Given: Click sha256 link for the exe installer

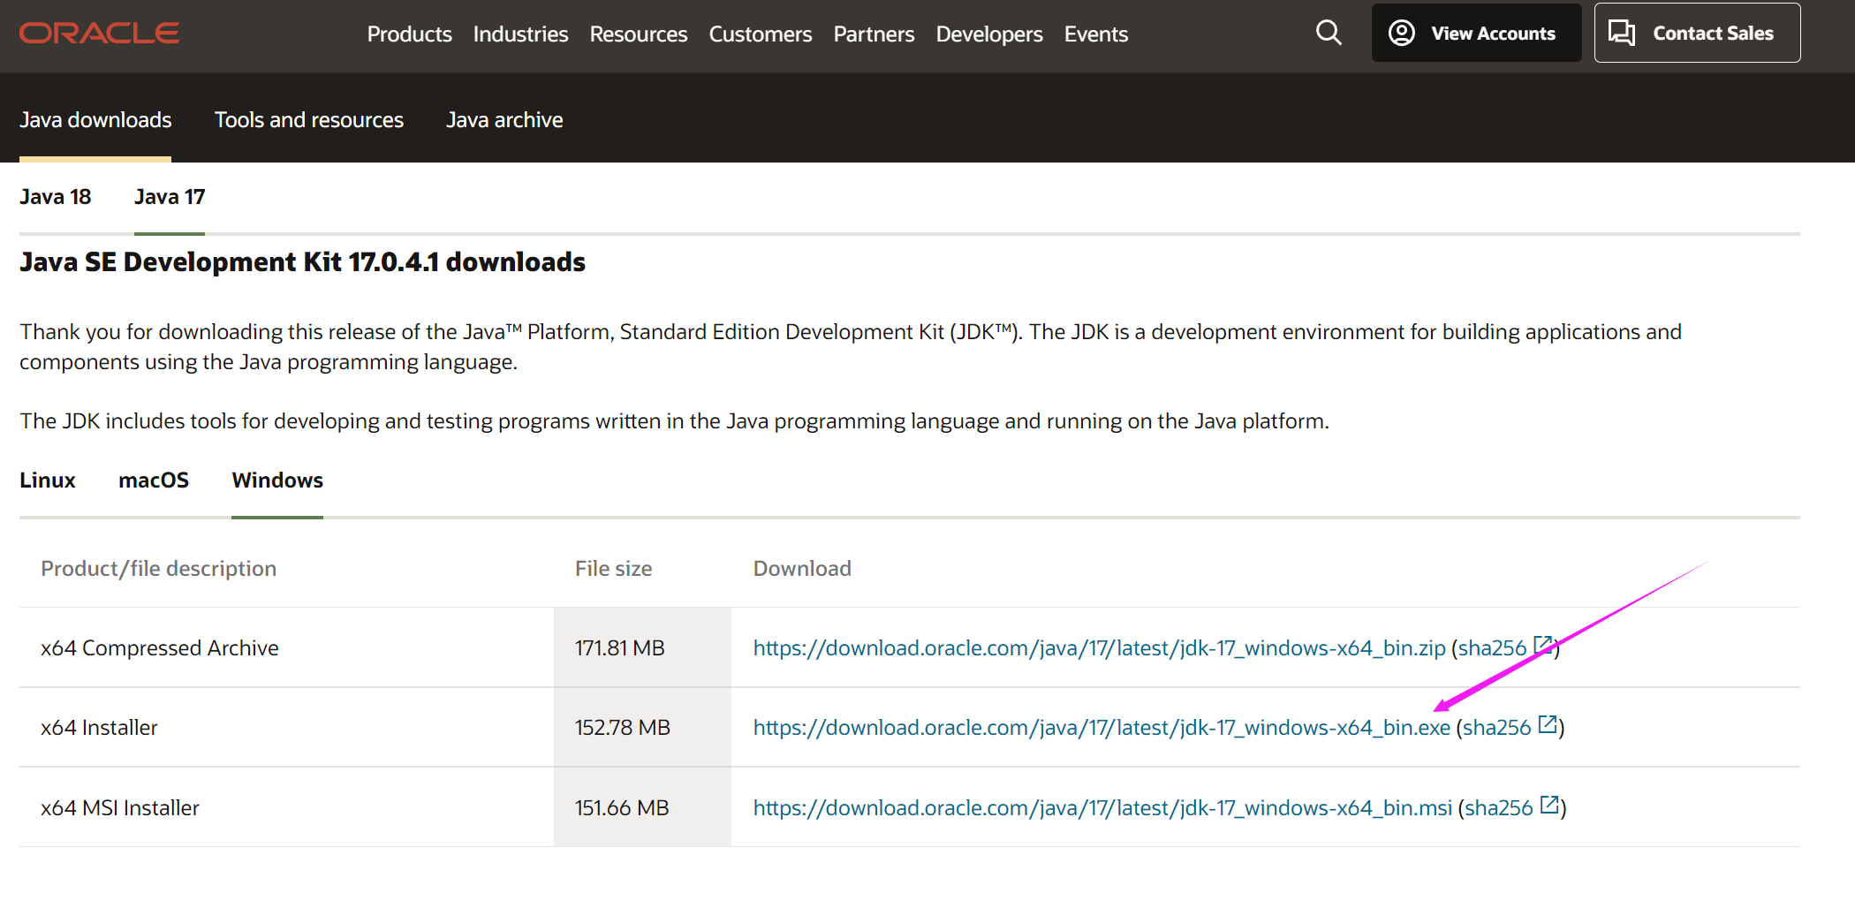Looking at the screenshot, I should pos(1496,727).
